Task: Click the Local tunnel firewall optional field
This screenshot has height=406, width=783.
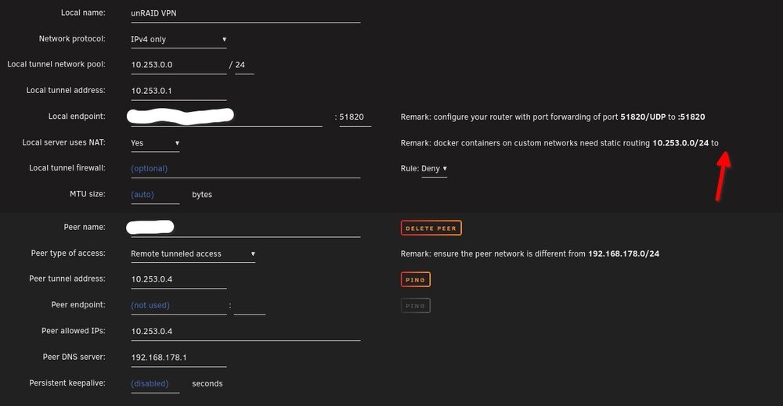Action: pos(245,169)
